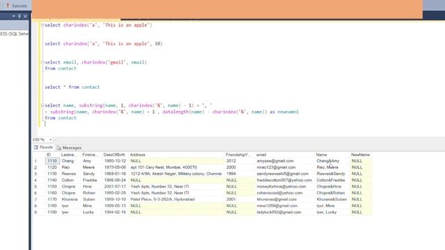Place cursor in 'select * from contact' line

tap(72, 87)
